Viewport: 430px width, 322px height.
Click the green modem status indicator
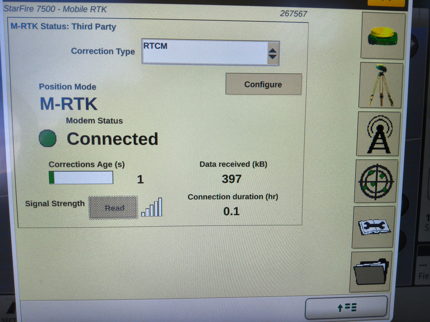48,138
